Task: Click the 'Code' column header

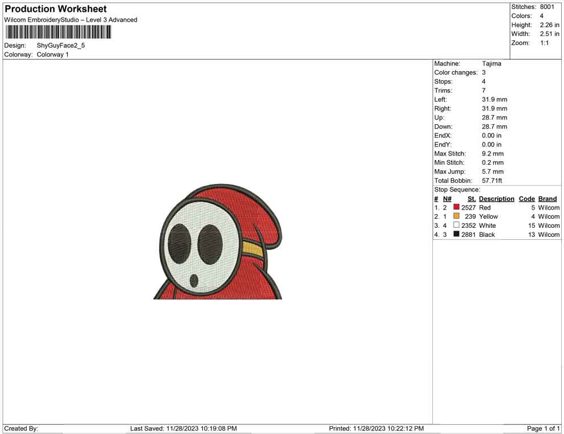Action: (526, 199)
